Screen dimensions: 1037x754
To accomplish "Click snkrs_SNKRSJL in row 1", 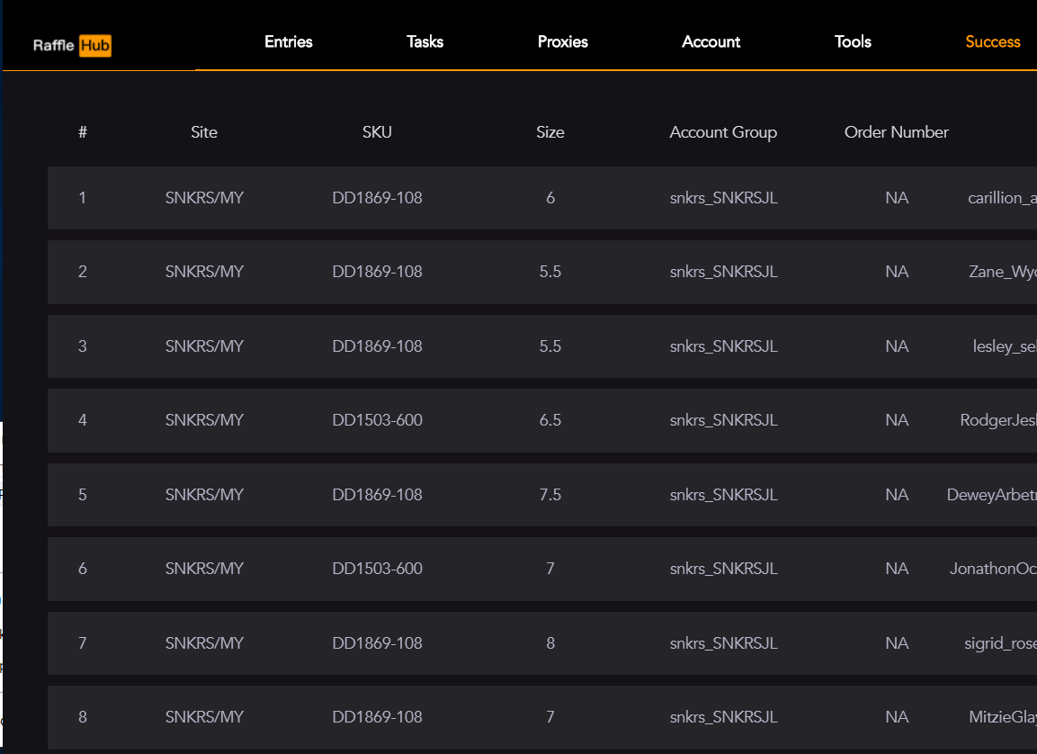I will click(x=723, y=198).
